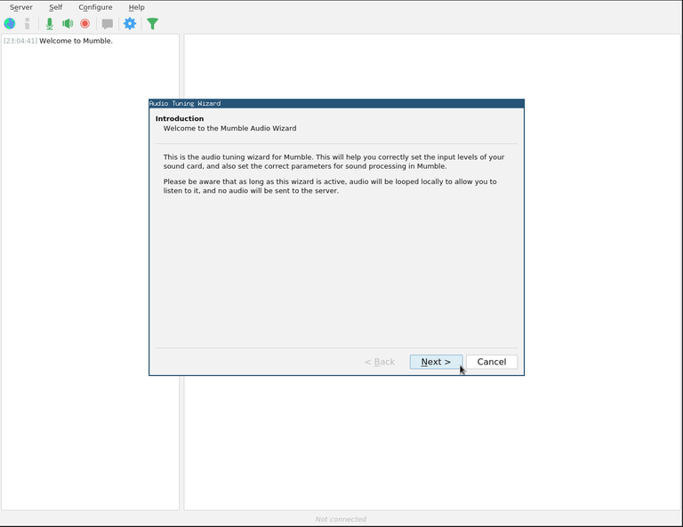
Task: Click the "Not connected" status bar text
Action: click(x=341, y=519)
